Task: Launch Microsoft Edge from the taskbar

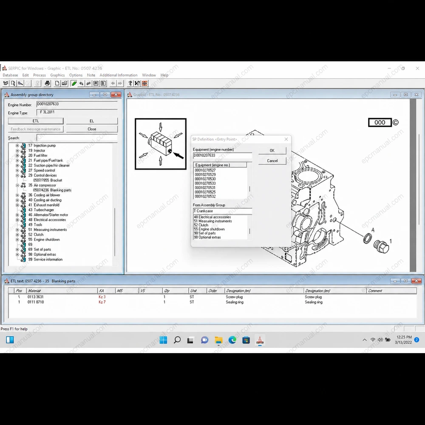Action: (x=232, y=340)
